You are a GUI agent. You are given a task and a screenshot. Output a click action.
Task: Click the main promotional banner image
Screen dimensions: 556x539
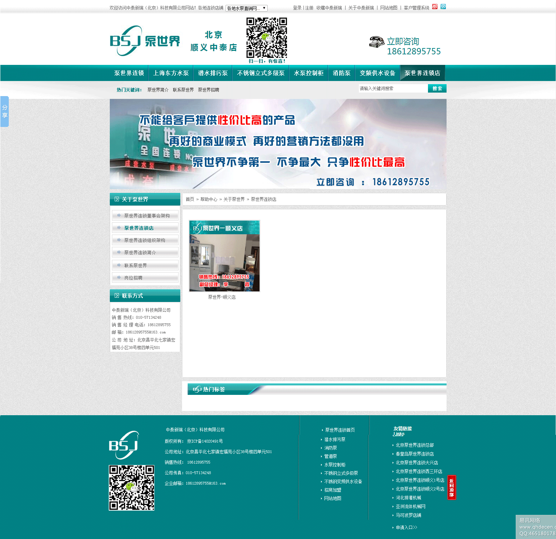(x=278, y=144)
